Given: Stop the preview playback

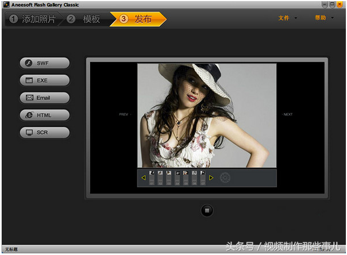Looking at the screenshot, I should click(x=207, y=211).
